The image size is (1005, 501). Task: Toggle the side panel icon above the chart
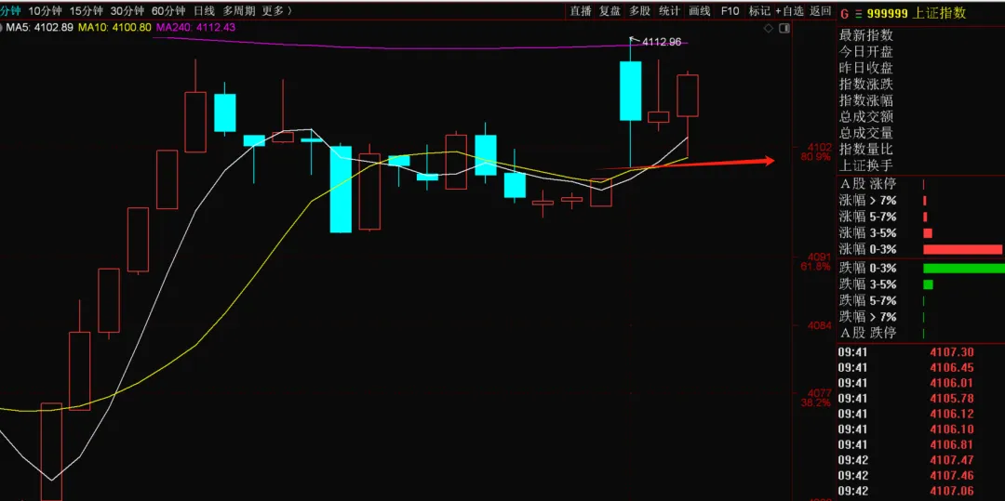click(x=784, y=28)
